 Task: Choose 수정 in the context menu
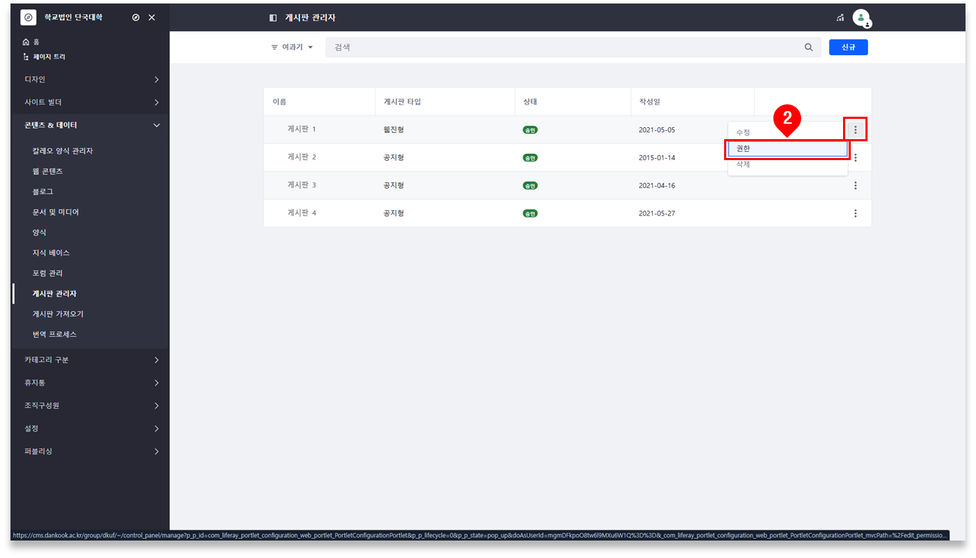point(743,132)
